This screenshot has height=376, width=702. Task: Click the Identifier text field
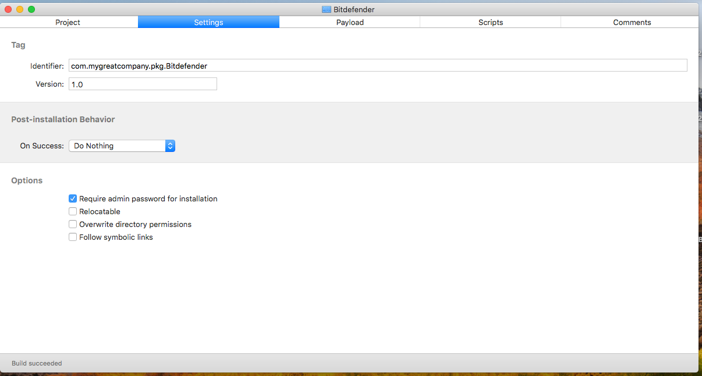coord(378,65)
